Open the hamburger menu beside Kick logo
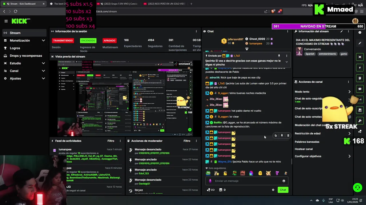 [6, 21]
